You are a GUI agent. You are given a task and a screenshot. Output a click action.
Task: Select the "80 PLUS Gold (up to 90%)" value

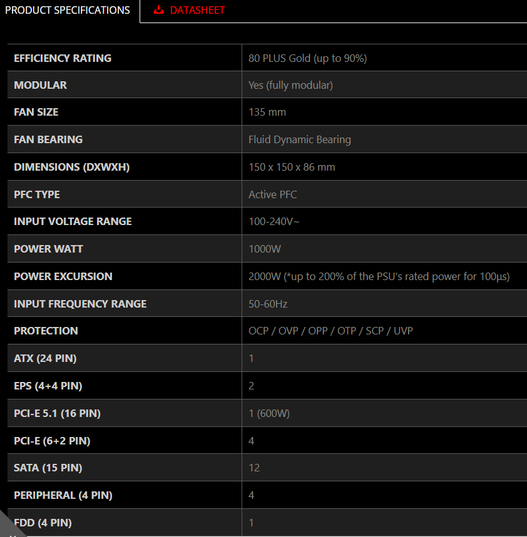tap(307, 58)
